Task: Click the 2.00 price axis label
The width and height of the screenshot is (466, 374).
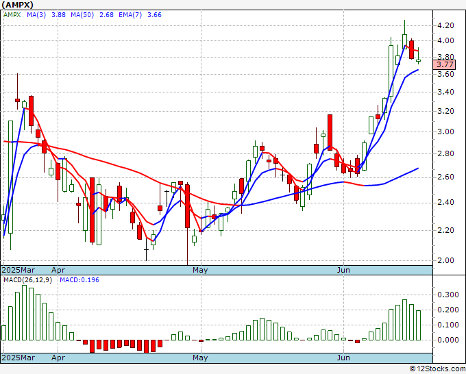Action: click(445, 260)
